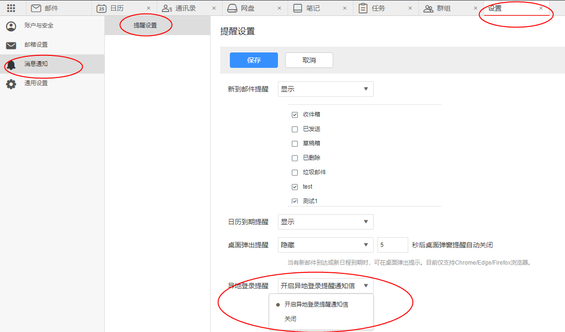Click the popup auto-close seconds input field
This screenshot has width=565, height=332.
pos(392,245)
